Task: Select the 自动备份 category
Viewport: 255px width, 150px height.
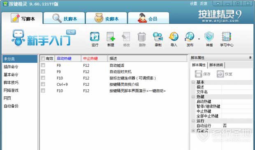Action: (x=20, y=106)
